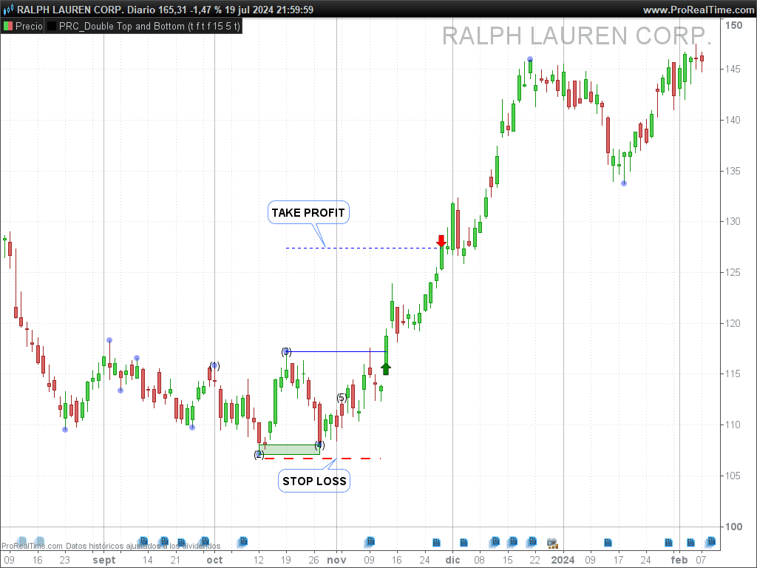
Task: Open the Precio price settings label
Action: tap(29, 26)
